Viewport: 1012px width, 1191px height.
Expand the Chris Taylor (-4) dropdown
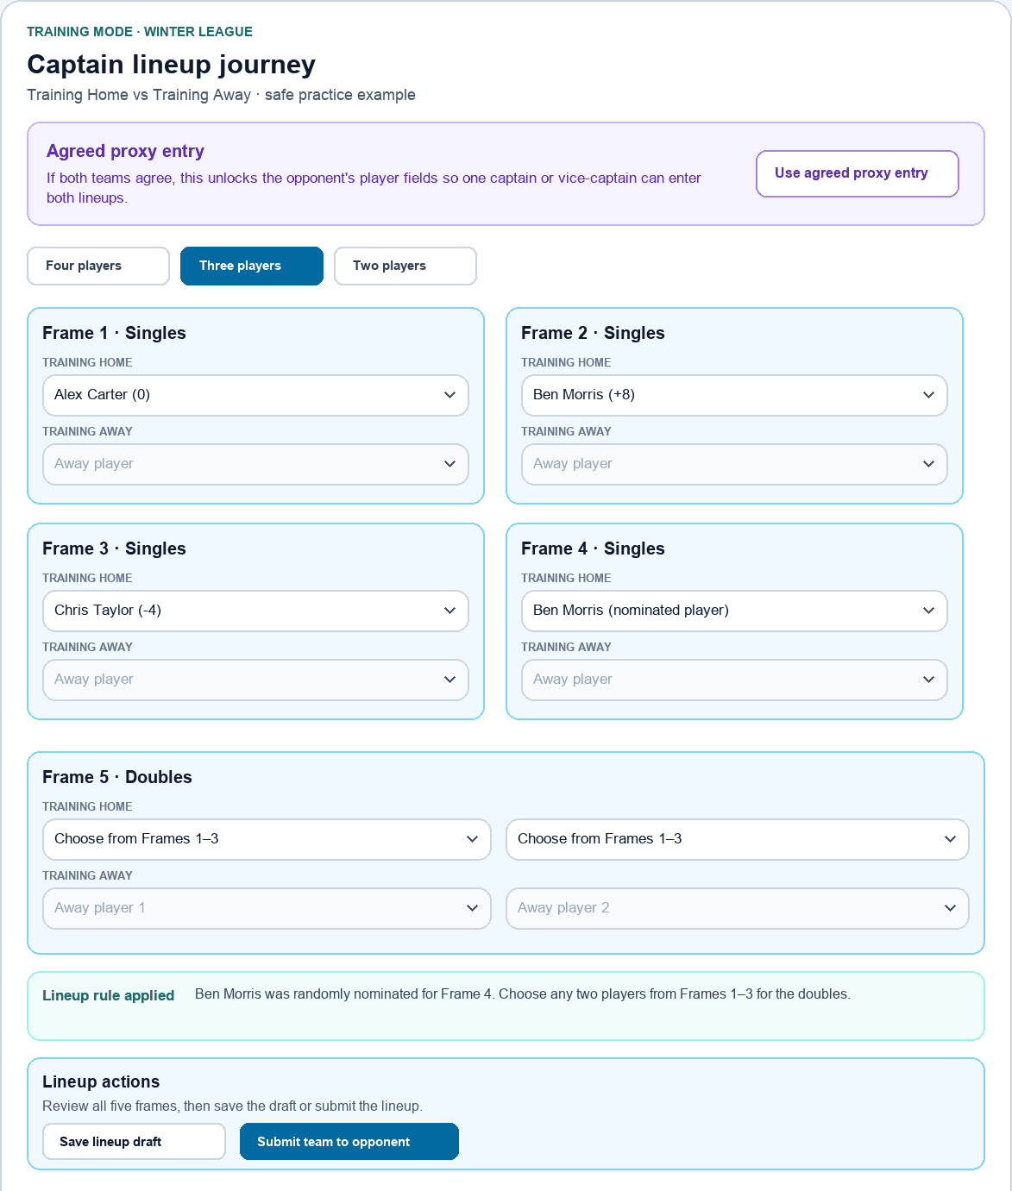[255, 611]
